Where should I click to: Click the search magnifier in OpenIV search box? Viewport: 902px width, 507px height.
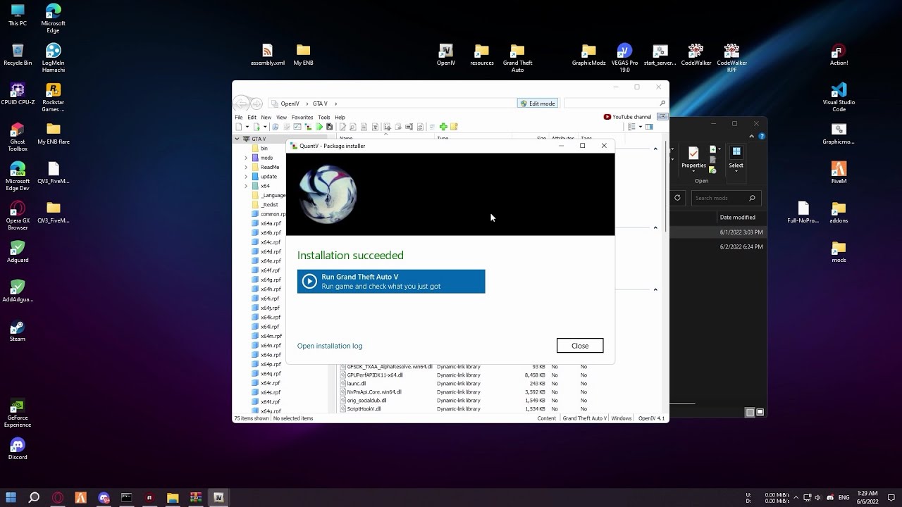(x=662, y=104)
